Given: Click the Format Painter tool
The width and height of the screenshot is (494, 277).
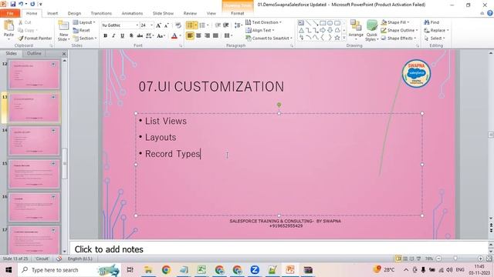Looking at the screenshot, I should tap(35, 38).
